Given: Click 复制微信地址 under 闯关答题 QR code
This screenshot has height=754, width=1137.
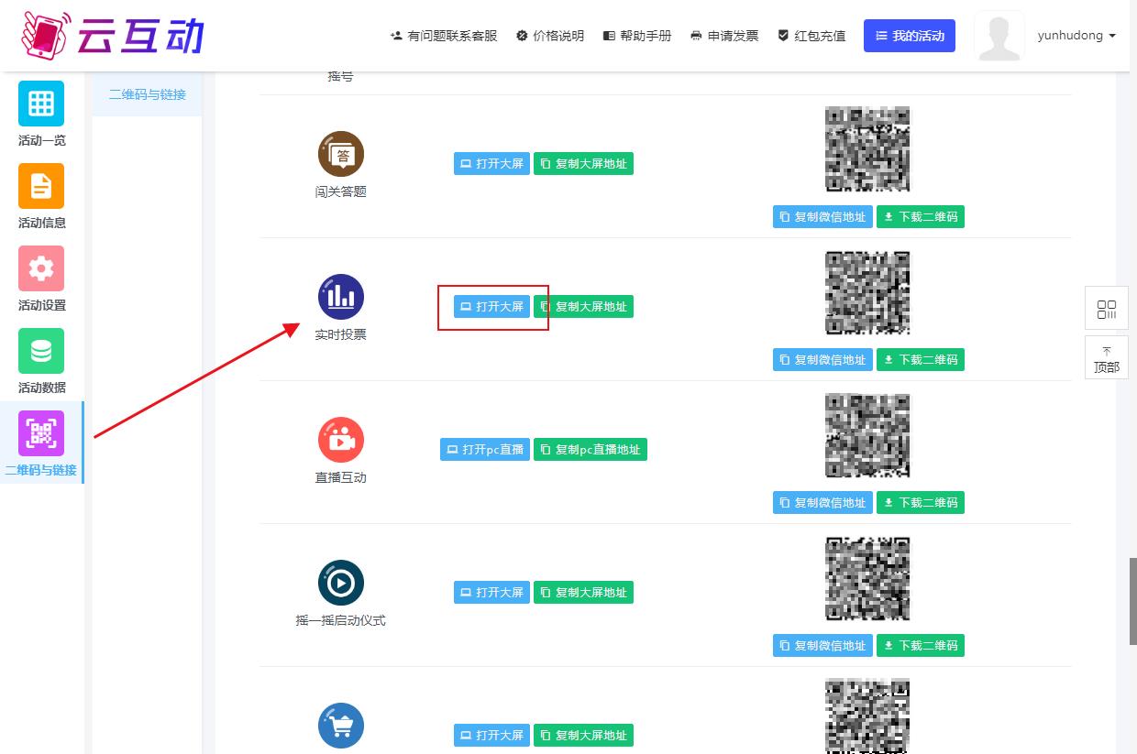Looking at the screenshot, I should click(822, 217).
